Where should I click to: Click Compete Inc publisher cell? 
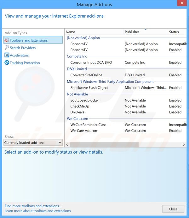click(x=135, y=62)
